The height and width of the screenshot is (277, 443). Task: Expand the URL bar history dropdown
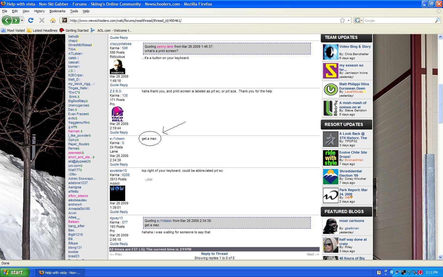pyautogui.click(x=349, y=20)
